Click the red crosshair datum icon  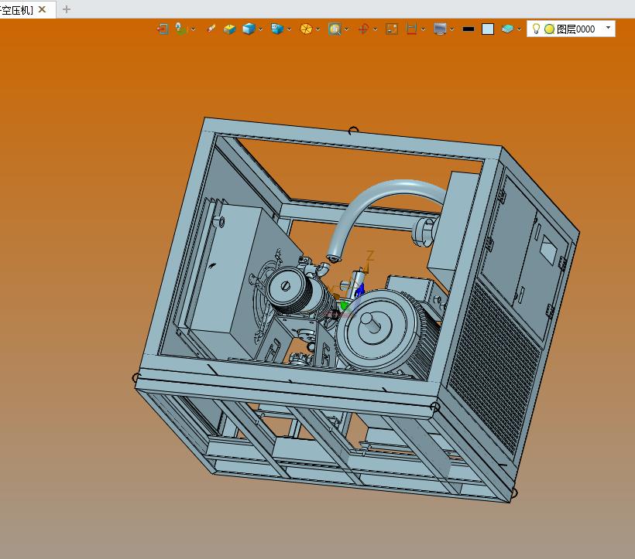[363, 29]
